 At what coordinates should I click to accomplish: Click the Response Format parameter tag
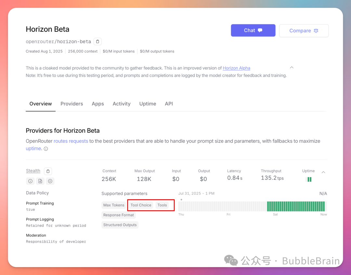118,215
